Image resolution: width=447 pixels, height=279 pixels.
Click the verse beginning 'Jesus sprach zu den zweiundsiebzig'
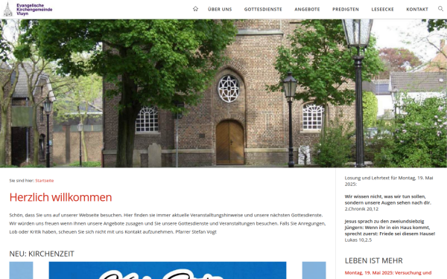pos(390,228)
